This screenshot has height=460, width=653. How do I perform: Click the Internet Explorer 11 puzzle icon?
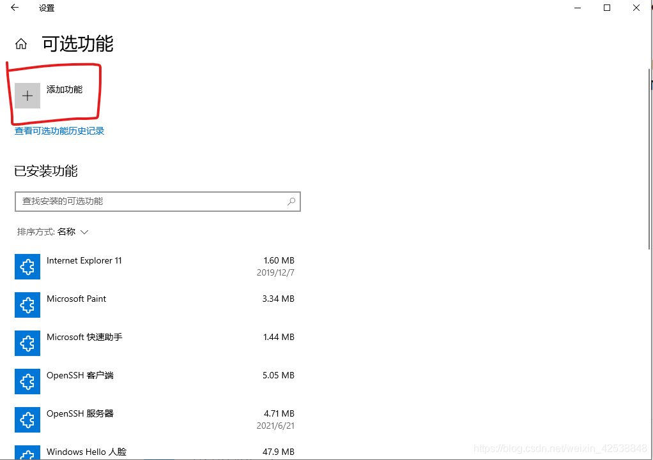click(27, 267)
